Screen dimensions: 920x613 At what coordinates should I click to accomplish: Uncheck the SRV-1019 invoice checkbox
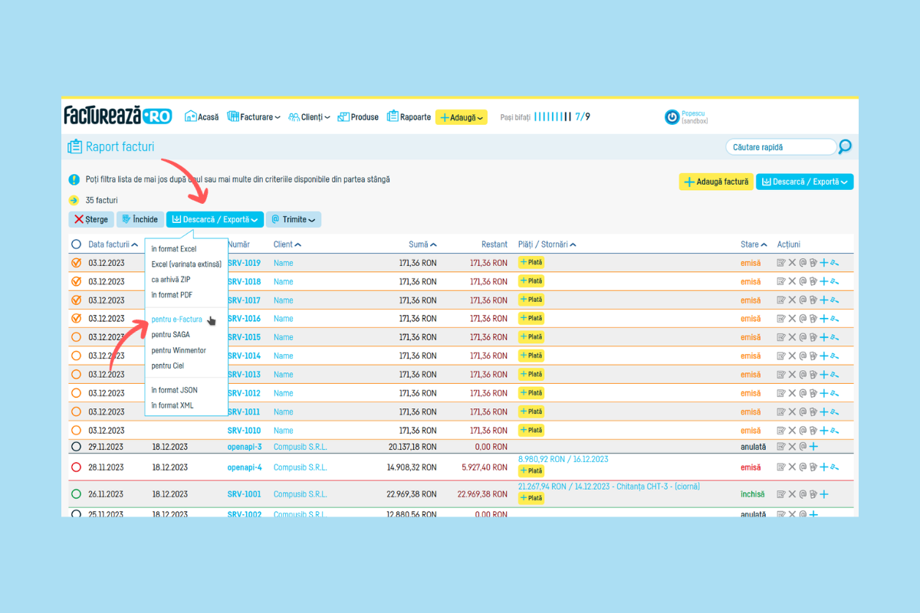tap(76, 263)
